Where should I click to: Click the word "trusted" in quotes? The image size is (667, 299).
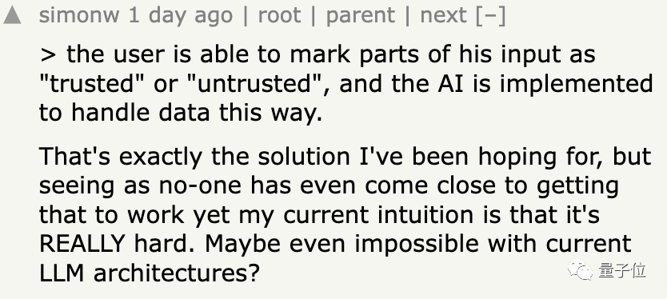coord(92,84)
